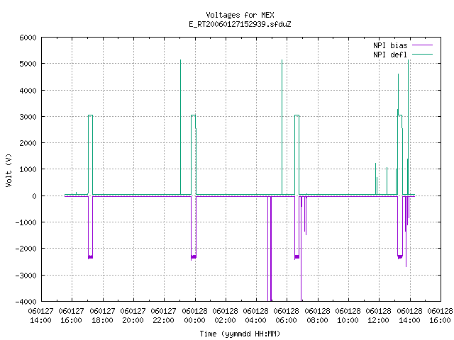The image size is (454, 340).
Task: Click the green 4600 V spike near 060128 13:00
Action: pos(399,94)
